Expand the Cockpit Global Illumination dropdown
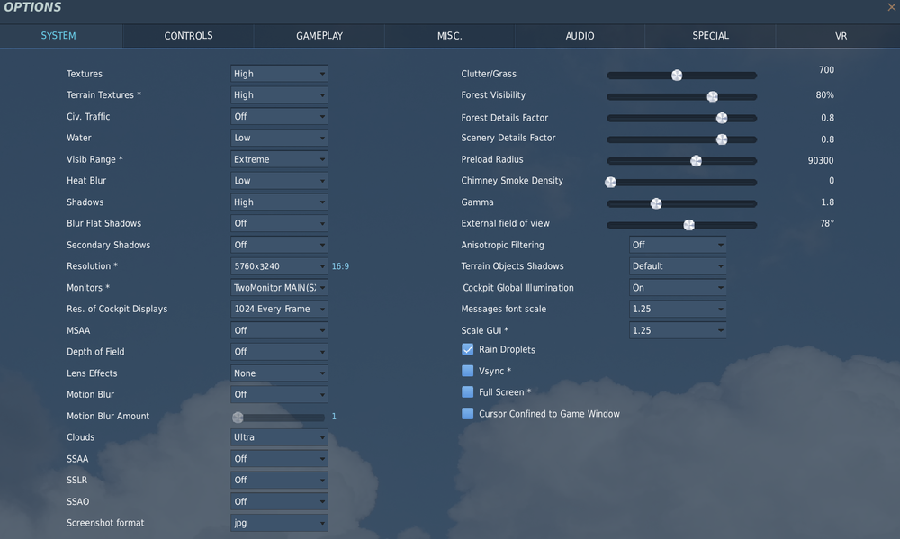This screenshot has width=900, height=539. [x=678, y=288]
